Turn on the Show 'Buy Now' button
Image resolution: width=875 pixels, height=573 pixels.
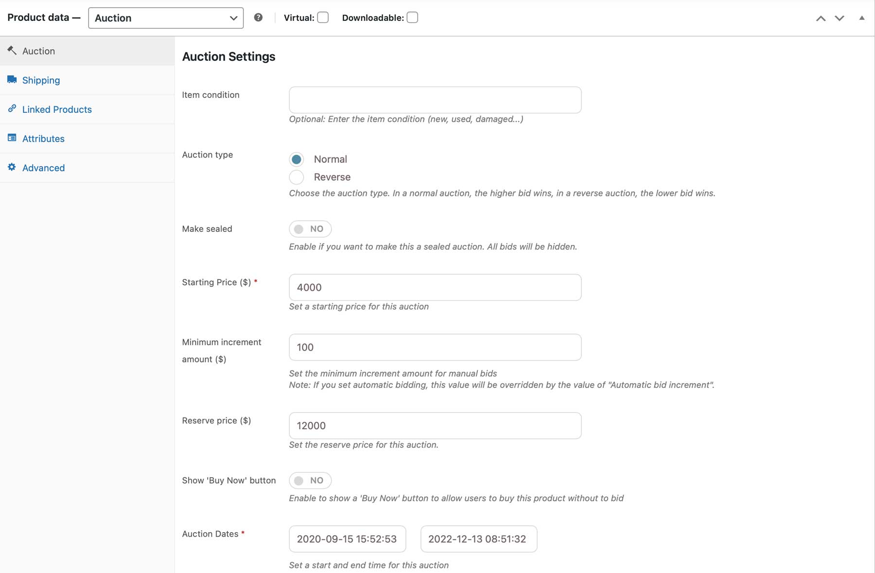tap(310, 480)
